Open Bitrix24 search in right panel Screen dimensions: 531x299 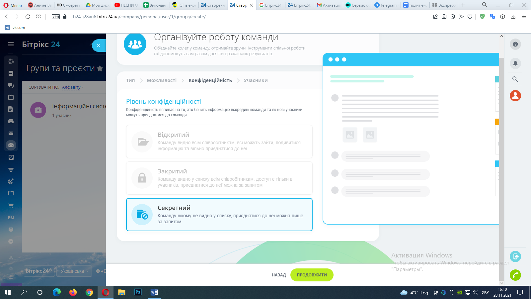click(515, 79)
